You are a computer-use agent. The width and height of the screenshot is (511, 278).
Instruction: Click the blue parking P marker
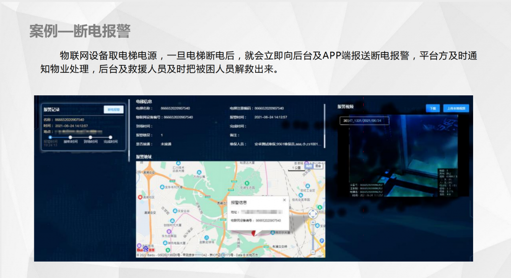(322, 241)
